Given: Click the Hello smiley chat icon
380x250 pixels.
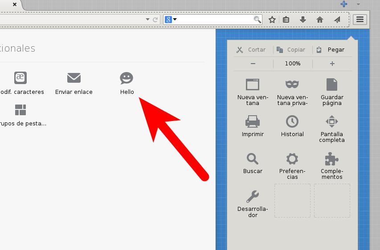Looking at the screenshot, I should [x=127, y=78].
